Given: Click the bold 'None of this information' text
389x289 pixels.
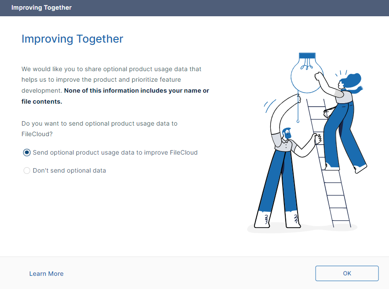Looking at the screenshot, I should [x=136, y=90].
